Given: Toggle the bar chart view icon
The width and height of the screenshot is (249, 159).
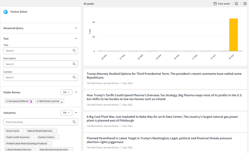Looking at the screenshot, I should point(236,4).
